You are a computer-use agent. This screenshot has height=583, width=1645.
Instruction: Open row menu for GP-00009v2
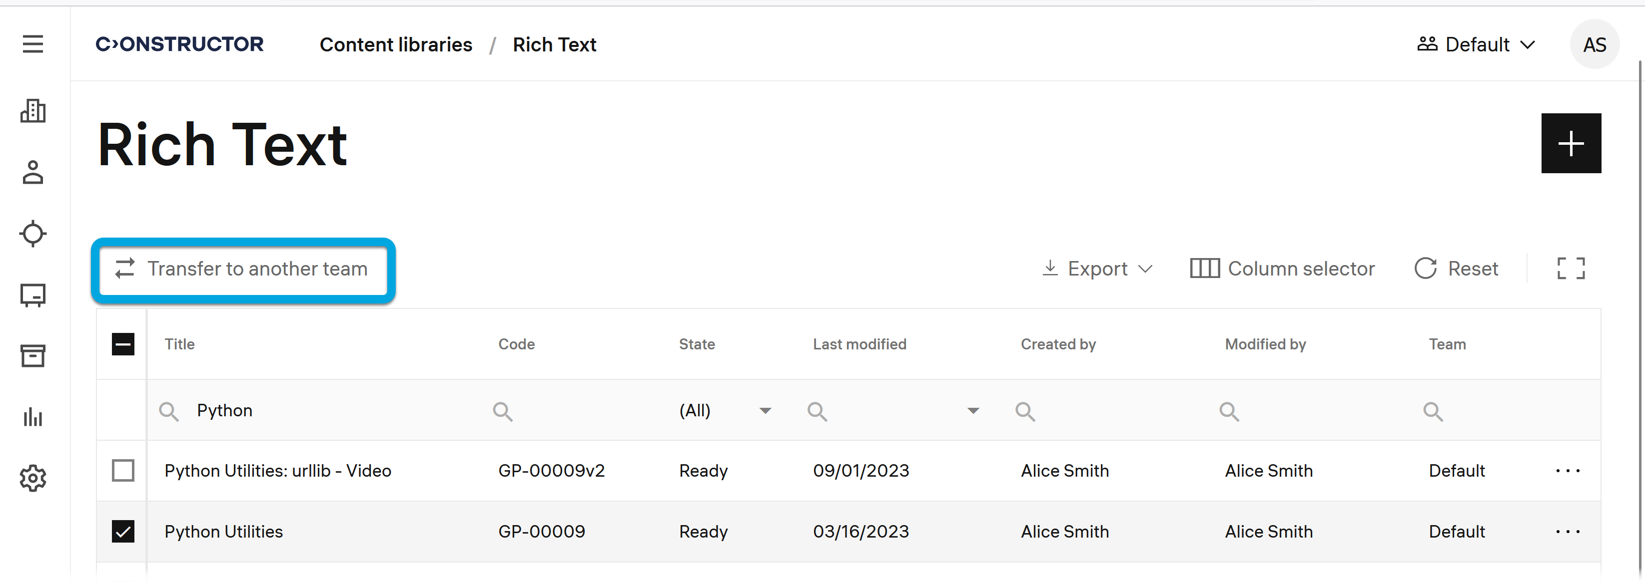tap(1567, 471)
